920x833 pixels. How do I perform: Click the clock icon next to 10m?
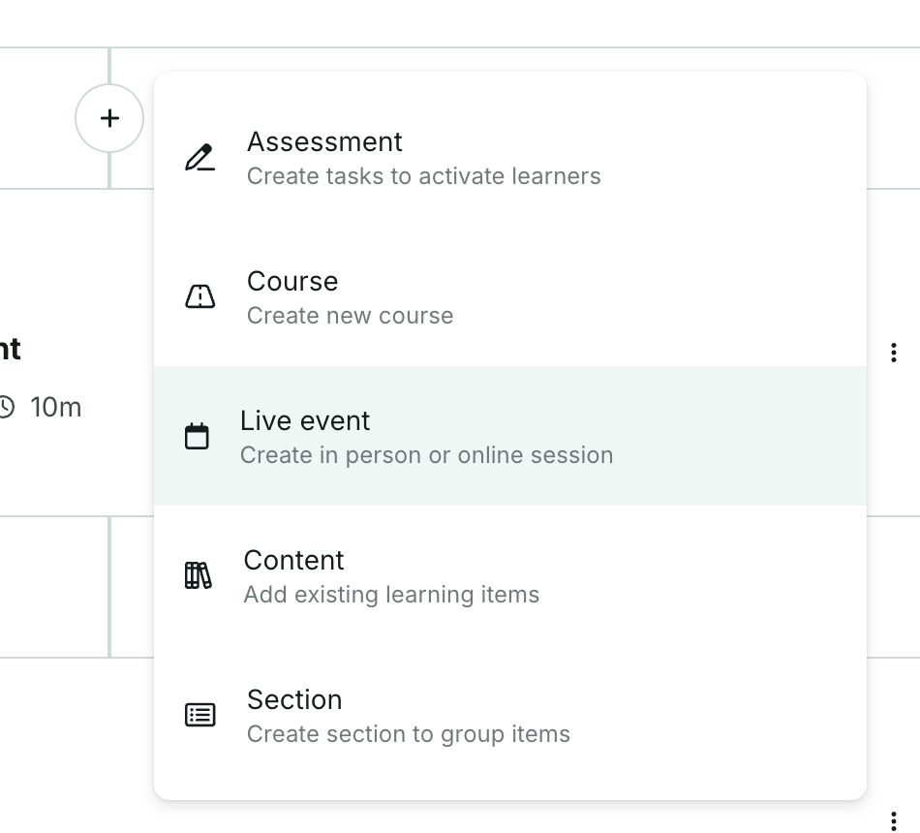tap(7, 407)
